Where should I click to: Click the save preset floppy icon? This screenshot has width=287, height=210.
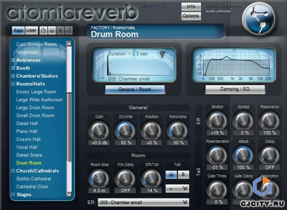(52, 30)
